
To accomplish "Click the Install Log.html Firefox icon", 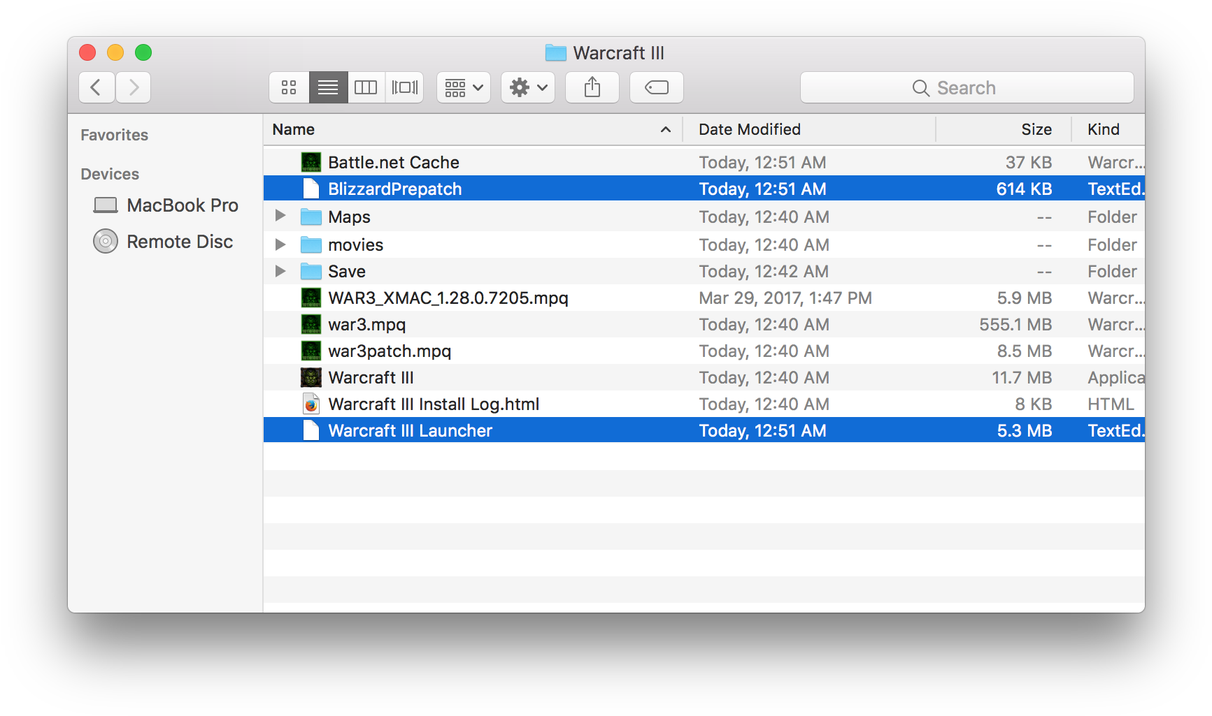I will 311,404.
